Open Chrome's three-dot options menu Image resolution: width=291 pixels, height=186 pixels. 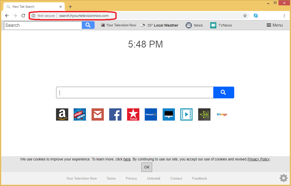284,16
